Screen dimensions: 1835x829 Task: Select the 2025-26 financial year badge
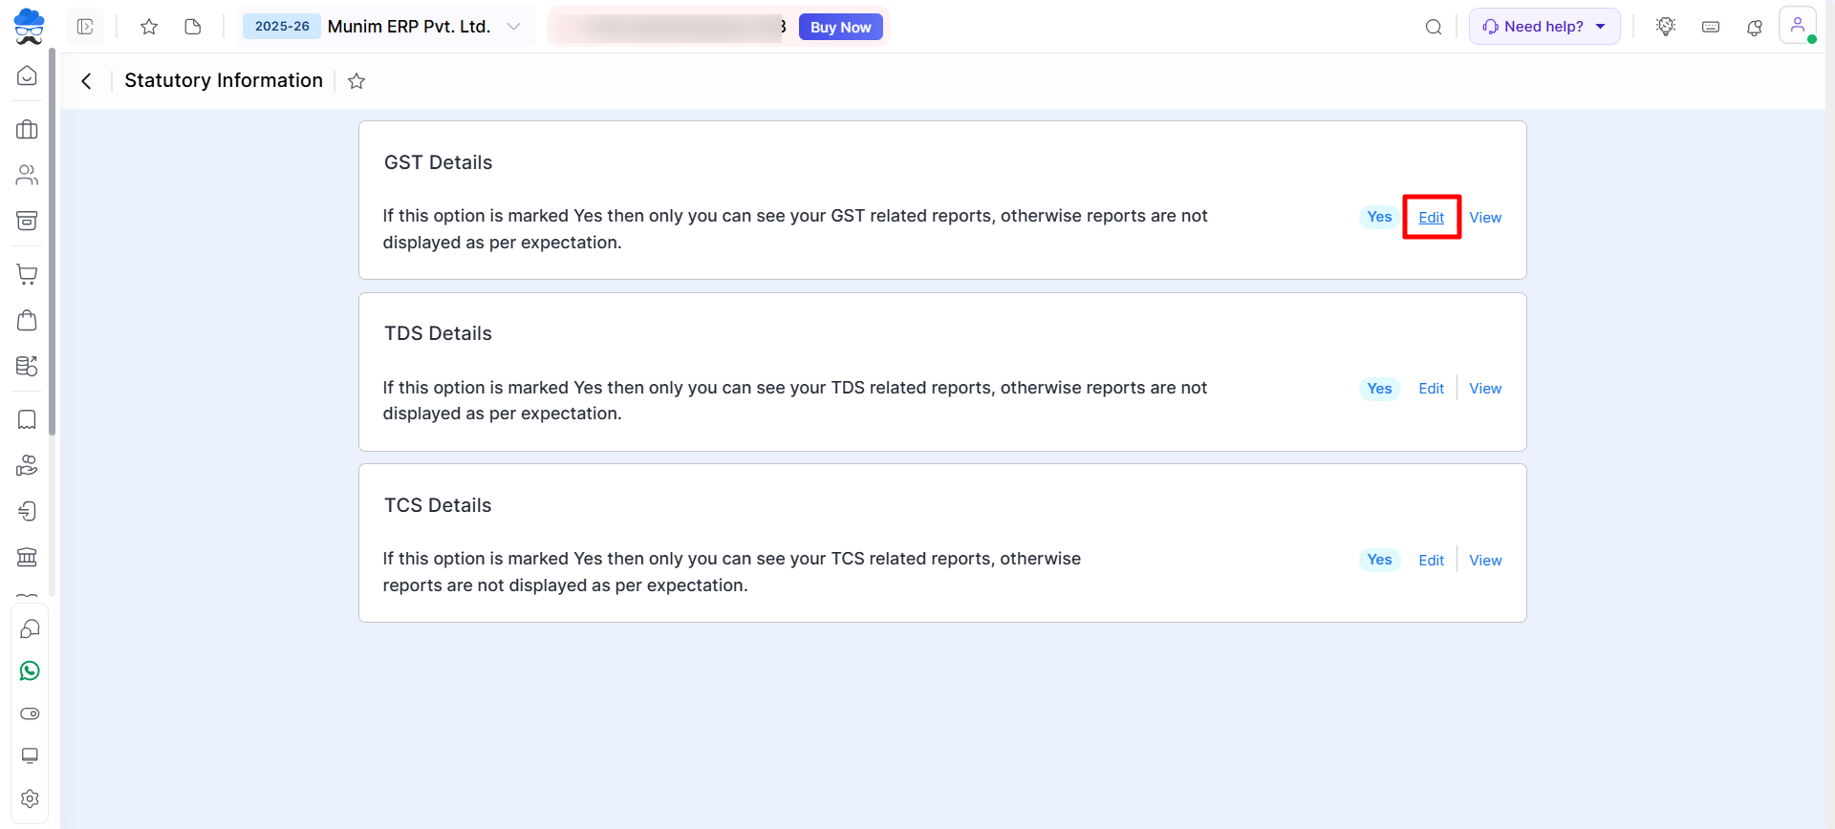282,27
